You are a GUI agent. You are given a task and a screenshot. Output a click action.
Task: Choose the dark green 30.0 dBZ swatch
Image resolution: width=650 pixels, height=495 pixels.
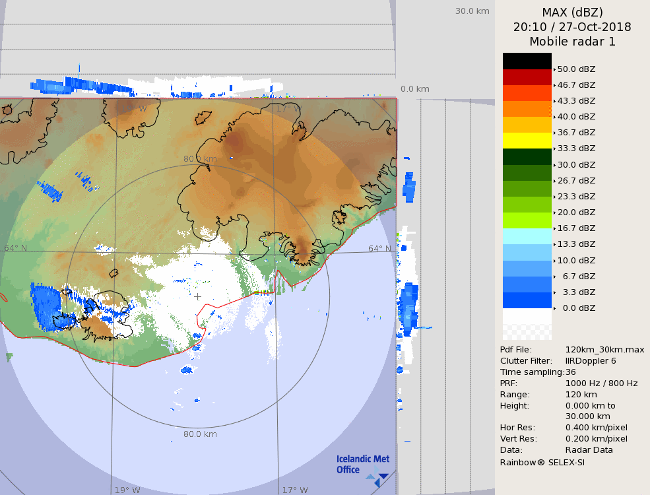[x=527, y=156]
